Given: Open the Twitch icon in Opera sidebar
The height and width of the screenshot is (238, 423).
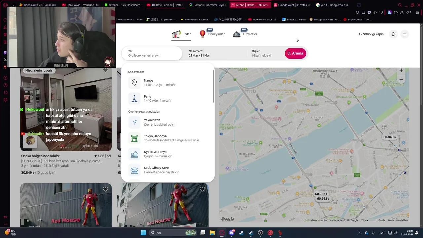Looking at the screenshot, I should (x=5, y=52).
